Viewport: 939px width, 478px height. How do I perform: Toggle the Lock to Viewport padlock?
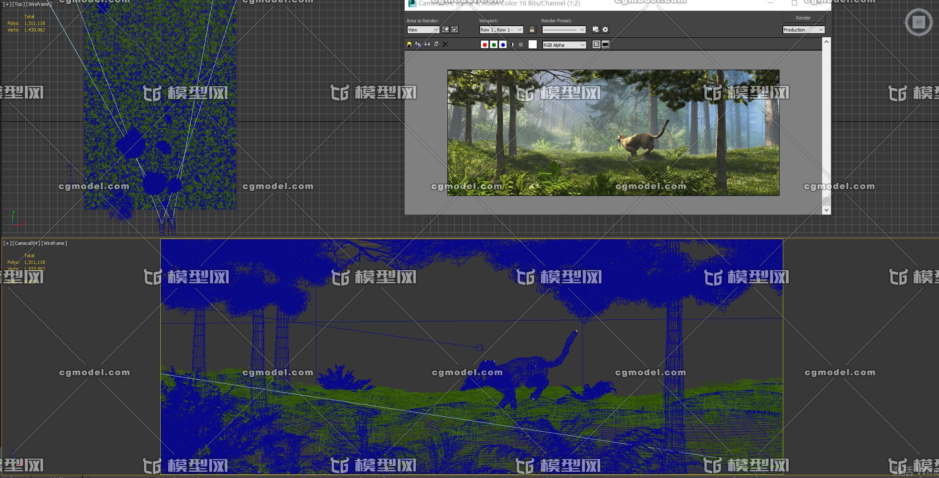[x=532, y=29]
